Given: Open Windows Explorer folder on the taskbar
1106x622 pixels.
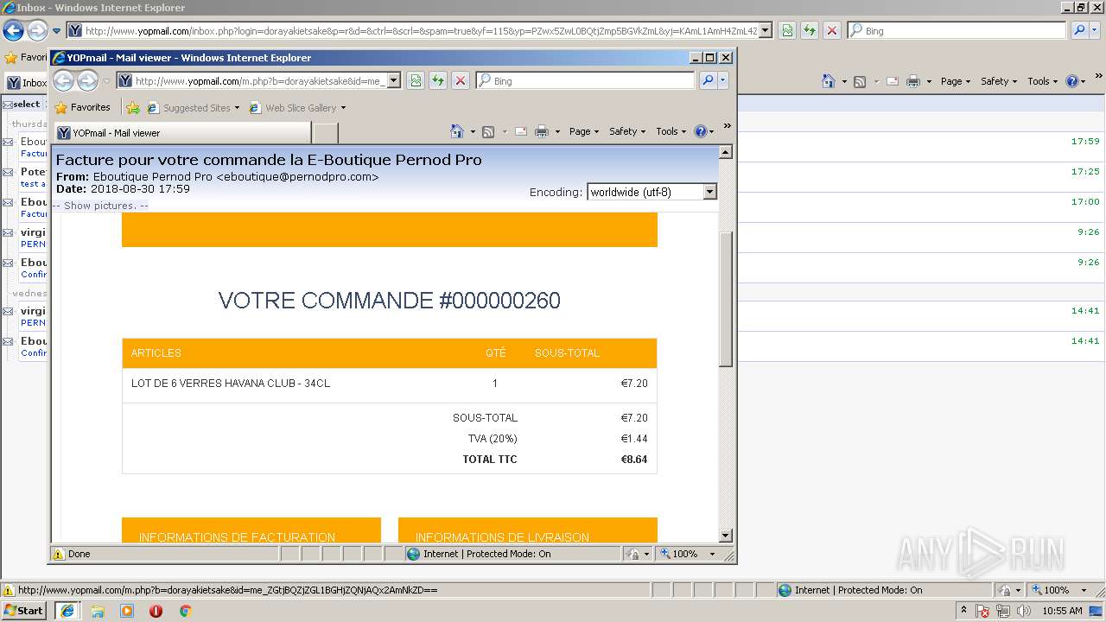Looking at the screenshot, I should coord(98,611).
